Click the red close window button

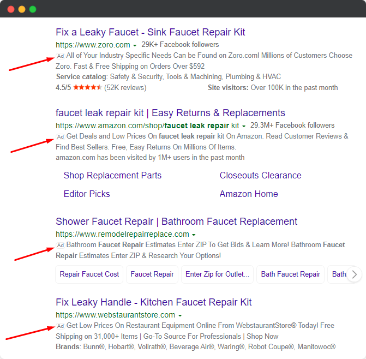(x=11, y=9)
